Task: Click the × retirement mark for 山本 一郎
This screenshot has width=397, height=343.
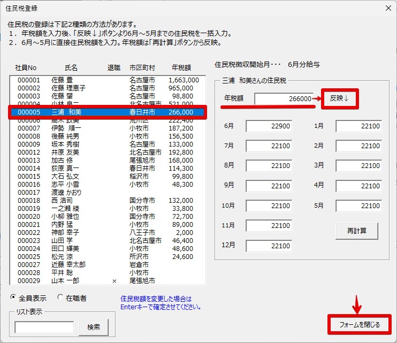Action: pos(114,281)
